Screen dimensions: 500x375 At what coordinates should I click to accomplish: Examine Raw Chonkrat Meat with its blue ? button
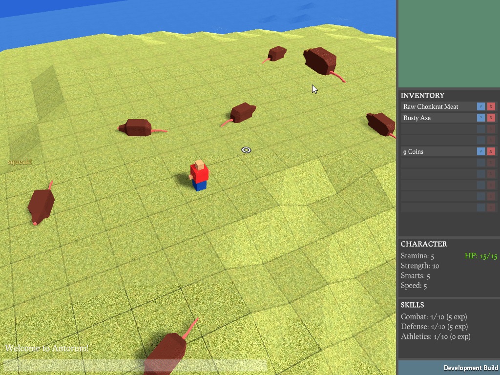point(481,106)
